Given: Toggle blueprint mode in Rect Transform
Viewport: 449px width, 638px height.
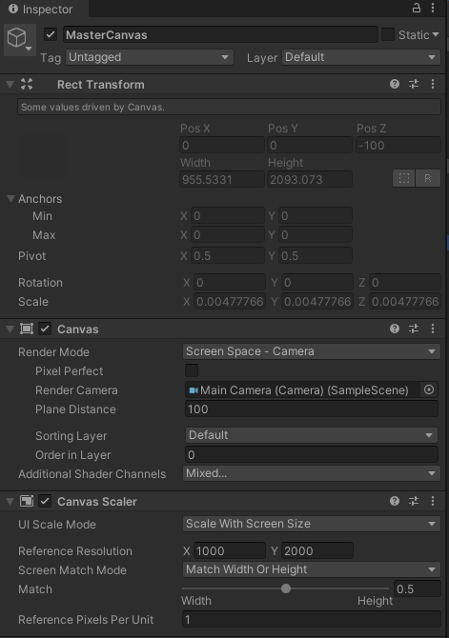Looking at the screenshot, I should click(404, 178).
